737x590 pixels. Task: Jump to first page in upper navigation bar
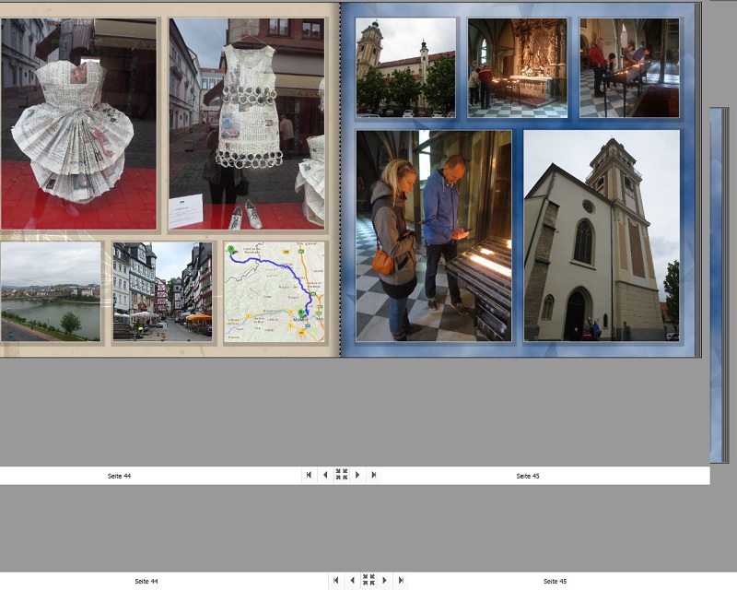point(309,475)
